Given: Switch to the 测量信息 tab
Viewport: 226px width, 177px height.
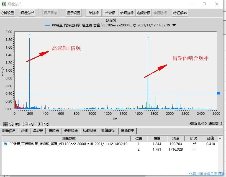Looking at the screenshot, I should point(9,131).
